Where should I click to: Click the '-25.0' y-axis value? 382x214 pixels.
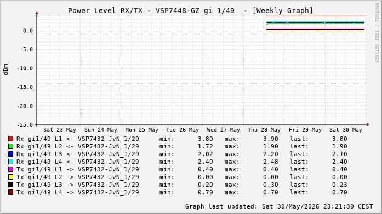point(25,125)
